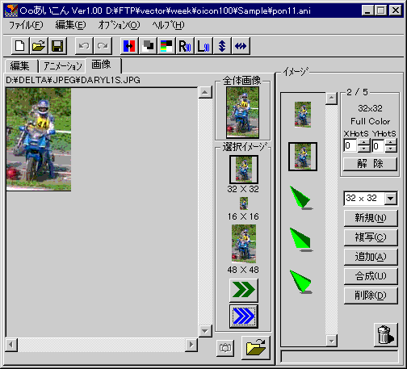Open the ファイル(F) menu

pyautogui.click(x=26, y=25)
